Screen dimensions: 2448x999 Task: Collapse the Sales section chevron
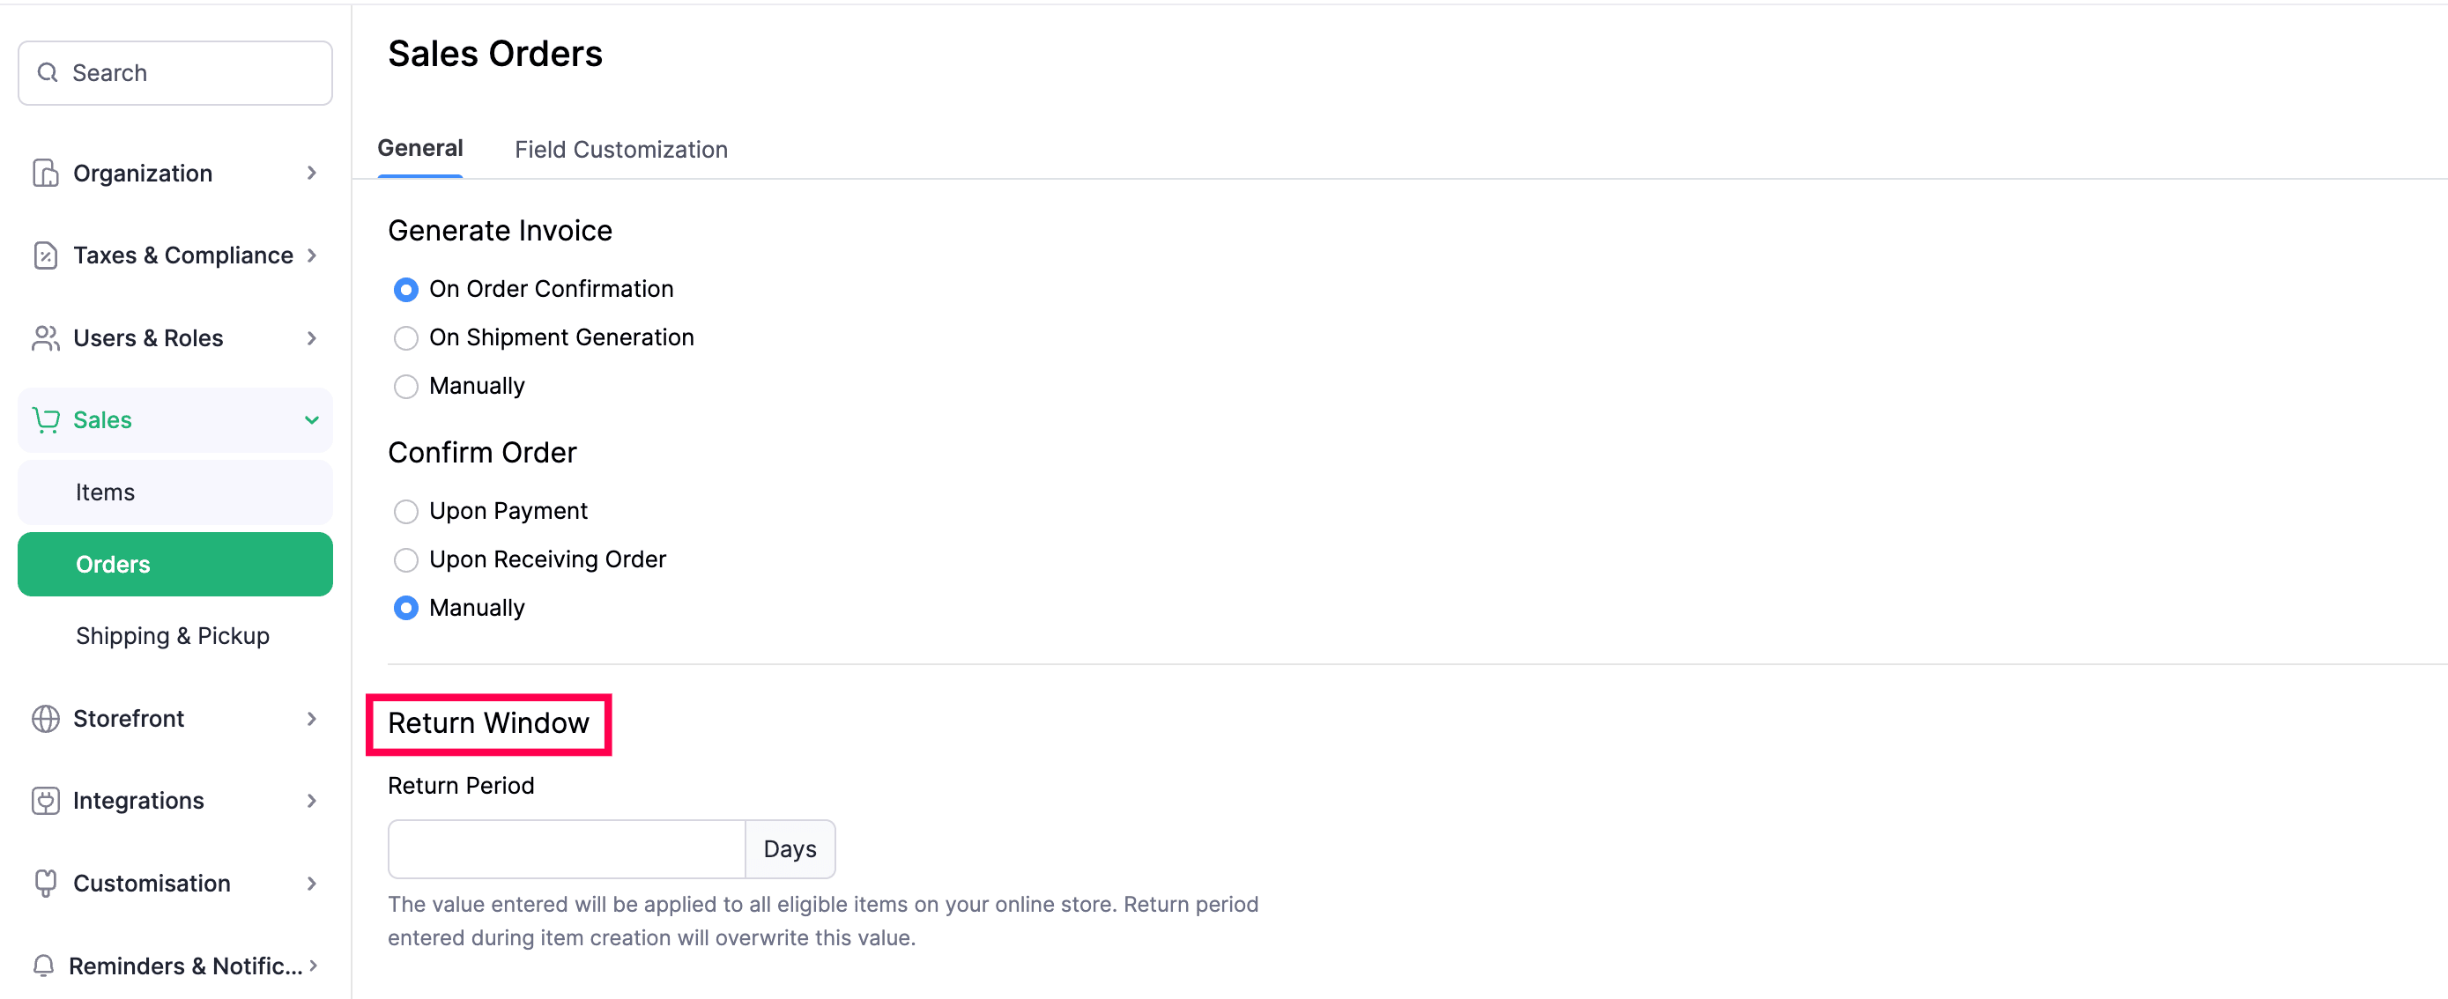tap(312, 419)
